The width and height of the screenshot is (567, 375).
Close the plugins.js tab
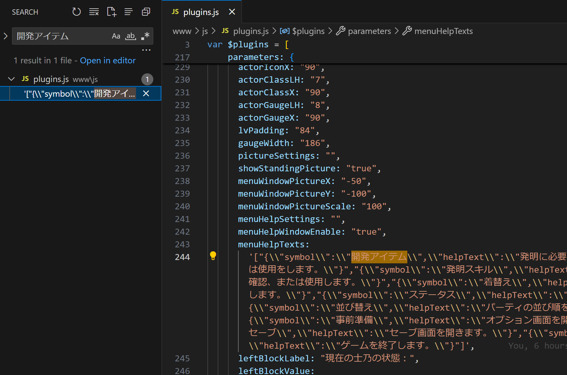[x=232, y=12]
